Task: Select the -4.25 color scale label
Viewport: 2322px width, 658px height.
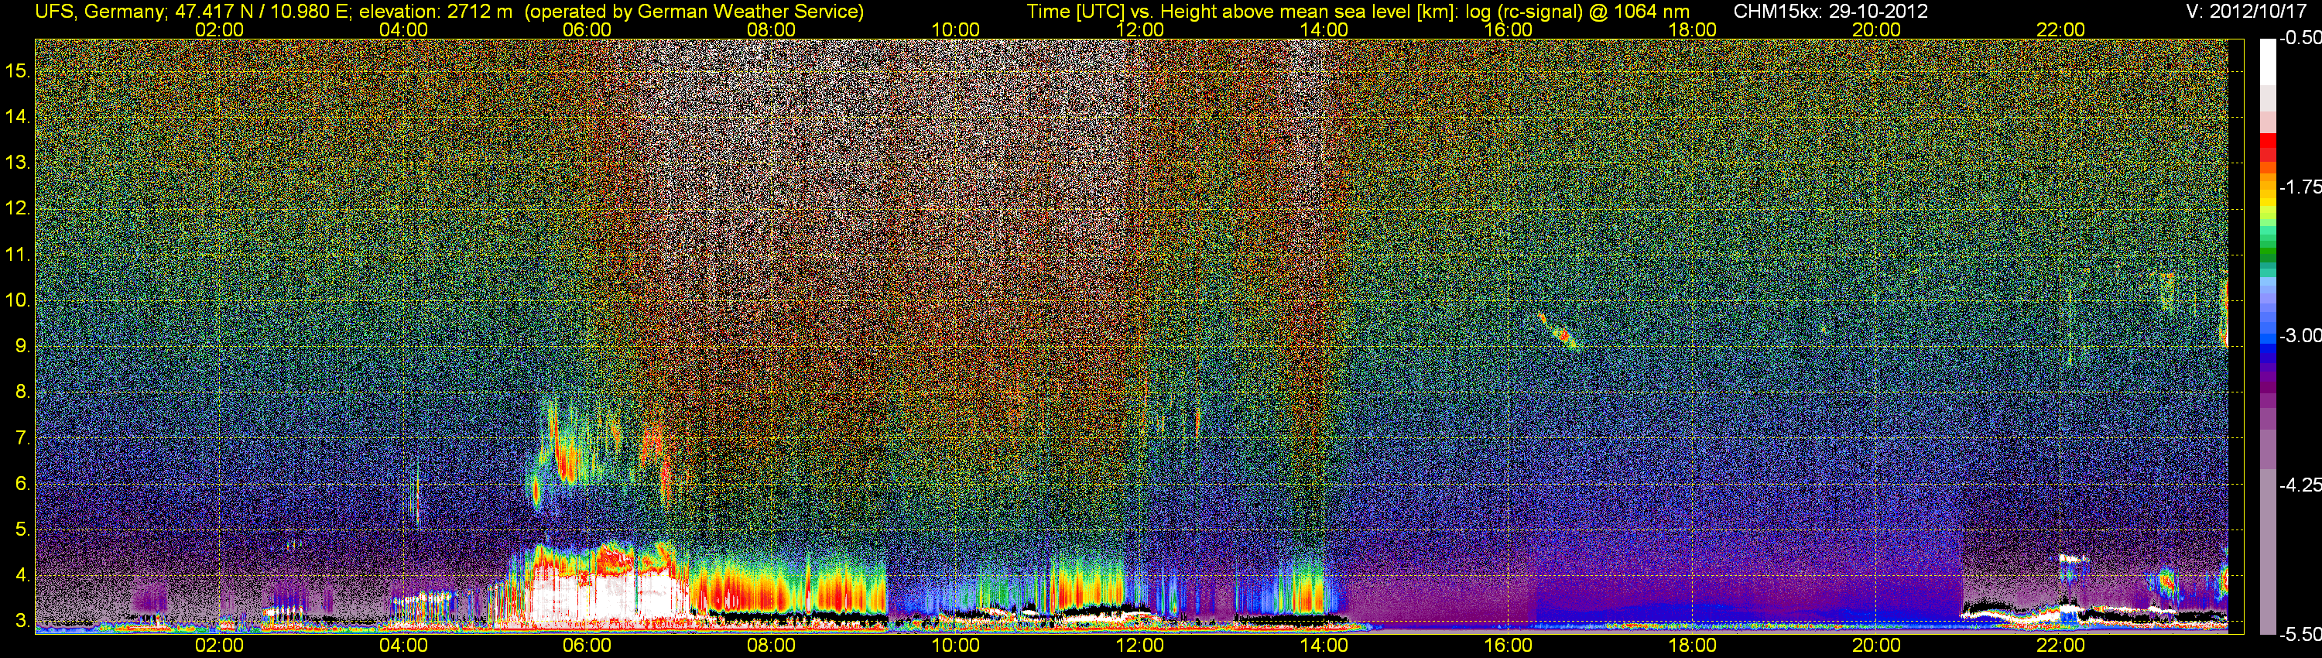Action: [x=2300, y=485]
